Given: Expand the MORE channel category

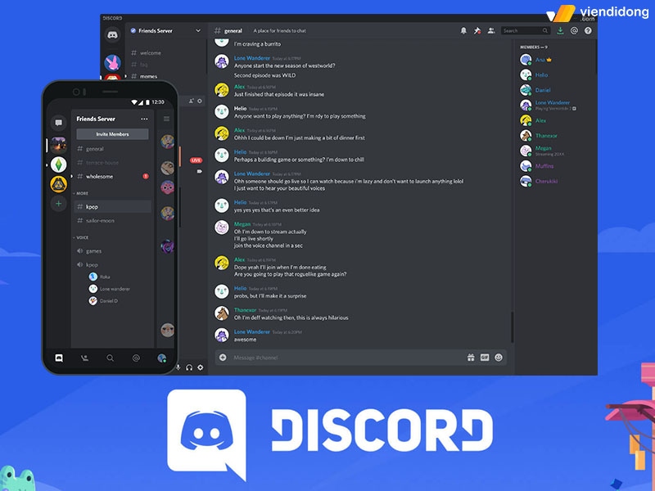Looking at the screenshot, I should tap(80, 193).
